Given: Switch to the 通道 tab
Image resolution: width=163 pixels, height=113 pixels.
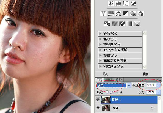Looking at the screenshot, I should 109,80.
